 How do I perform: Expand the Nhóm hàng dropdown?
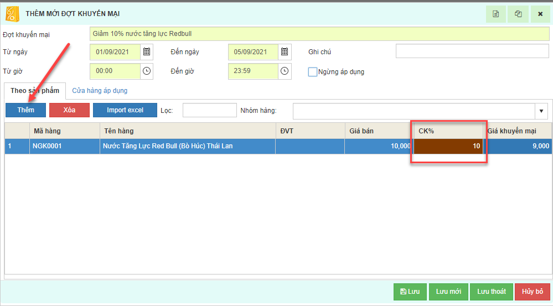click(541, 111)
